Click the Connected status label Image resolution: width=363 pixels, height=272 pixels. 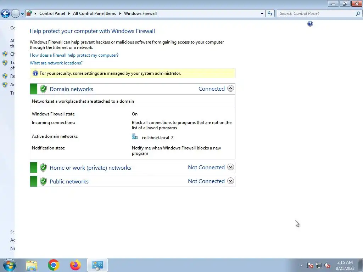pos(212,89)
